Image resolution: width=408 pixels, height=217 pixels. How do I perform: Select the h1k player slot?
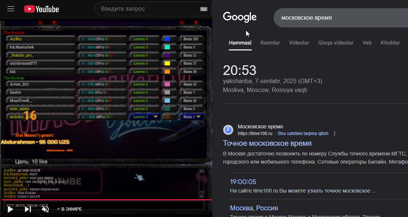tap(41, 72)
